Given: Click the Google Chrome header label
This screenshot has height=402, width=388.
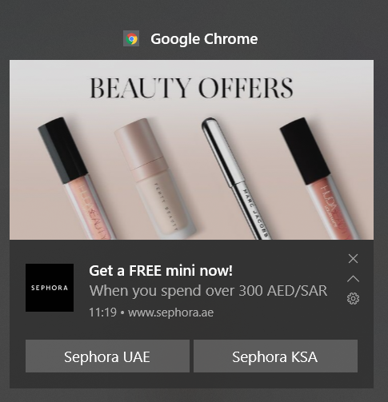Looking at the screenshot, I should coord(204,39).
